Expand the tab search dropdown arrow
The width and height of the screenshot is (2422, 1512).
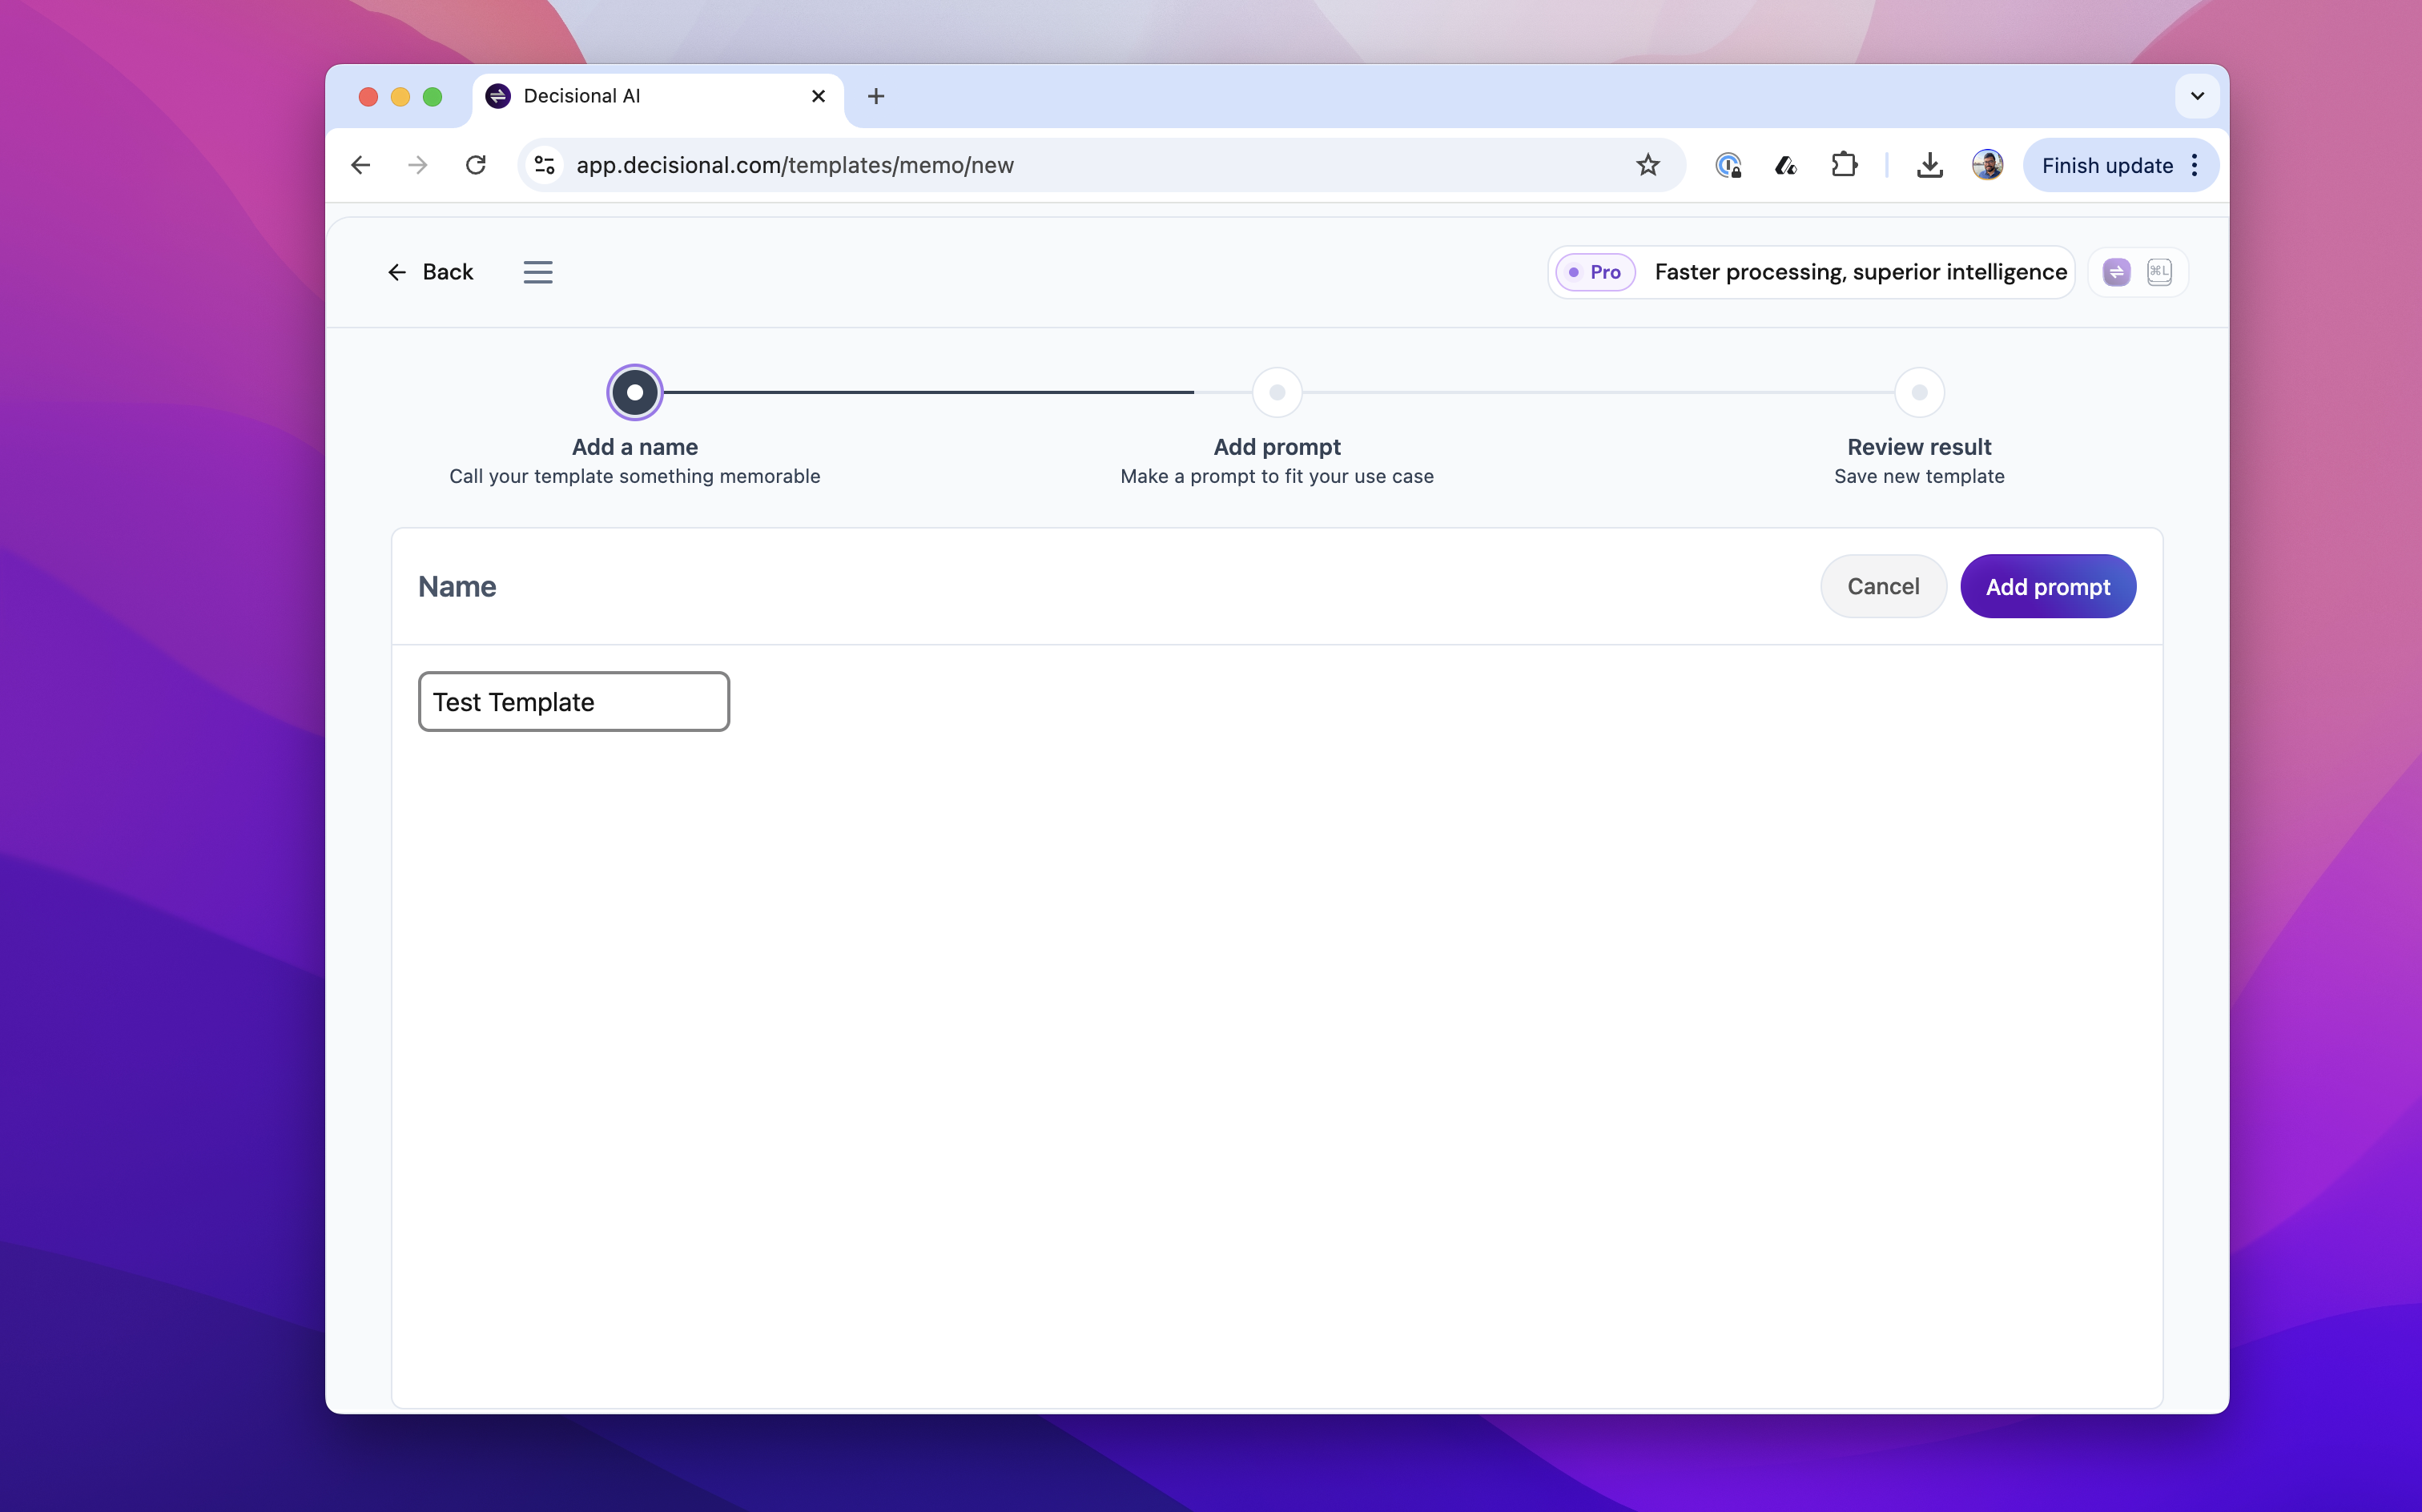[x=2196, y=96]
